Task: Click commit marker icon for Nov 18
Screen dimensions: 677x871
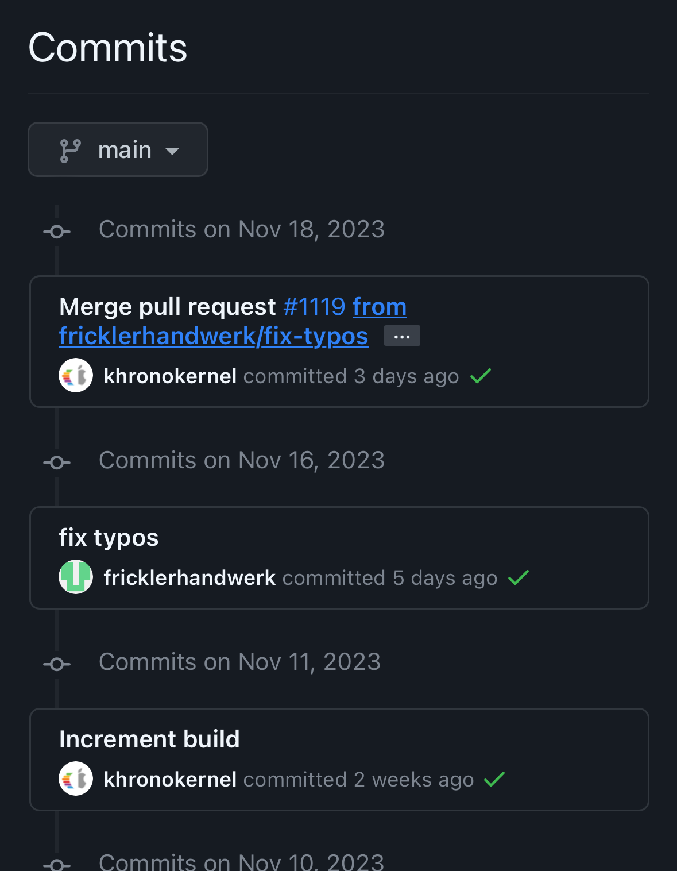Action: tap(57, 232)
